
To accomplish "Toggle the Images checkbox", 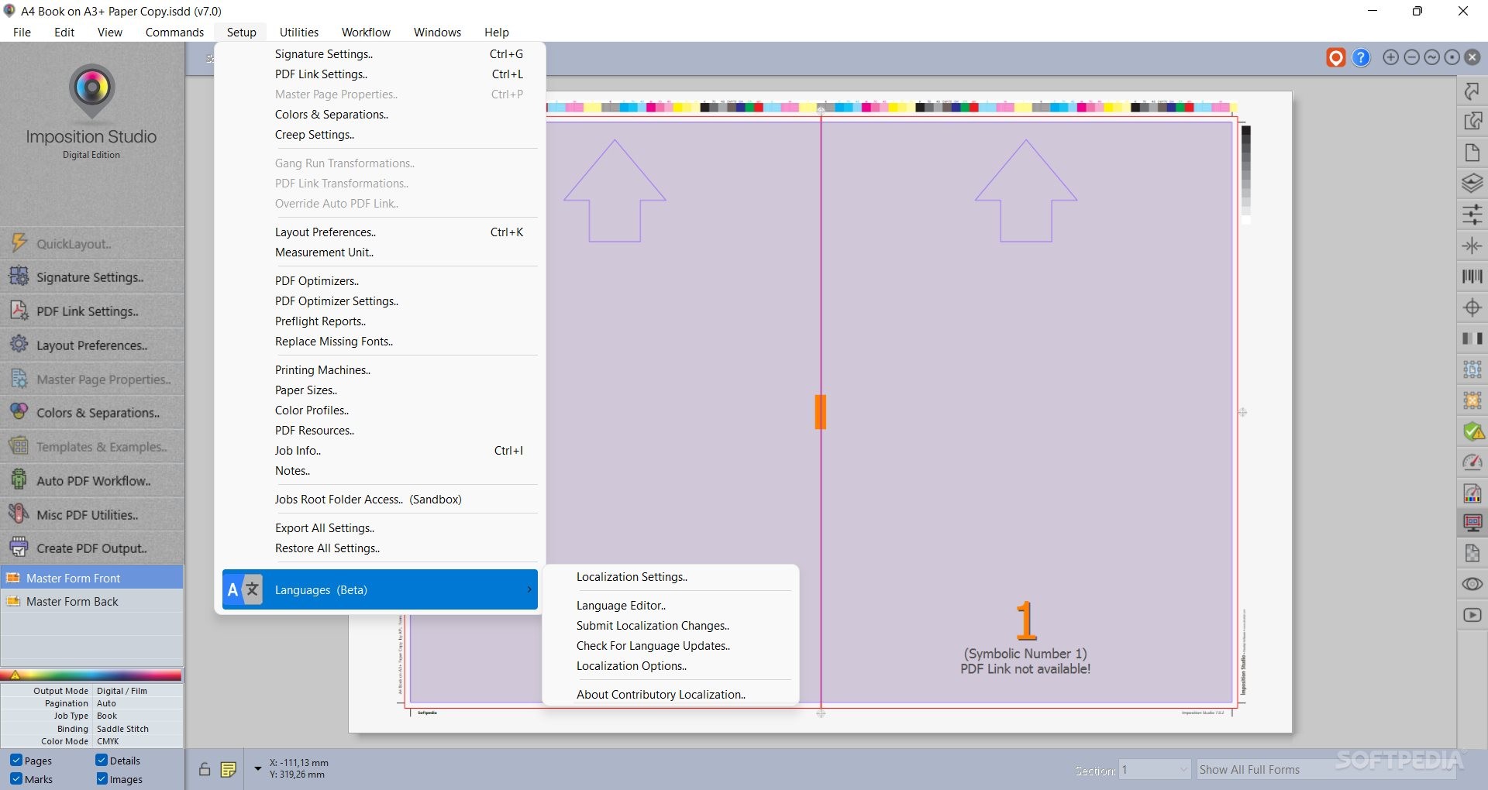I will 102,779.
